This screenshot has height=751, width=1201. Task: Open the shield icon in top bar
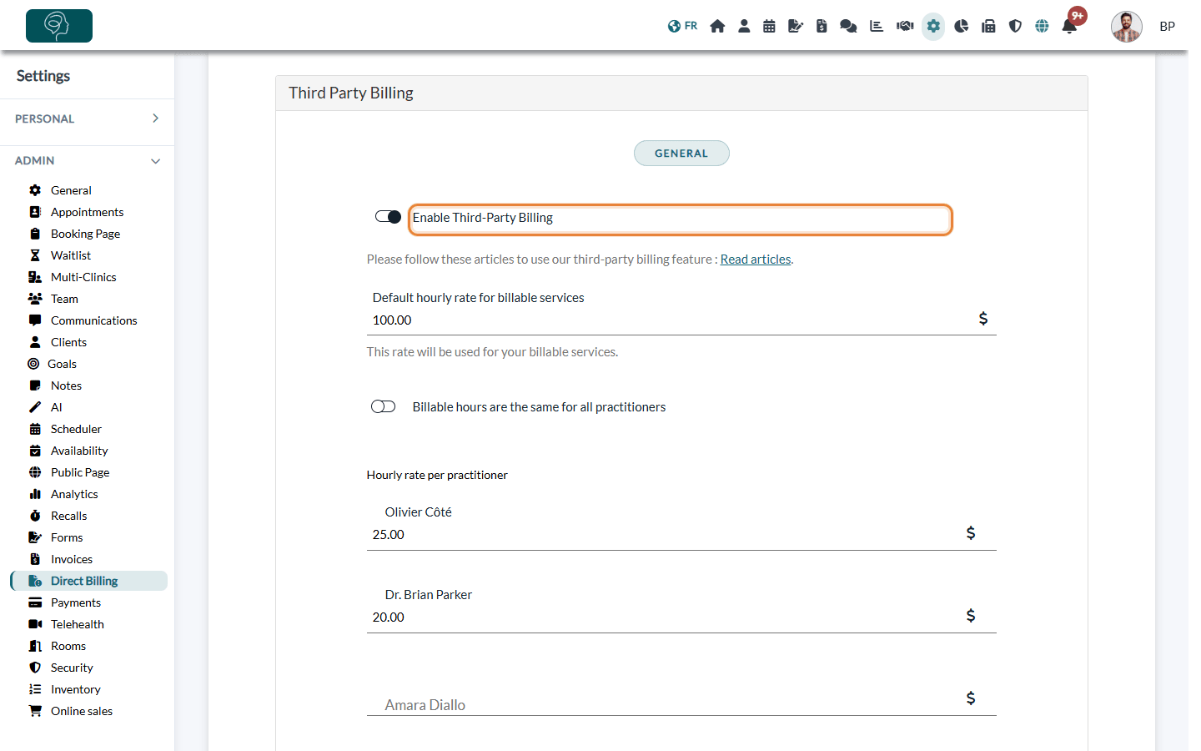[x=1015, y=26]
